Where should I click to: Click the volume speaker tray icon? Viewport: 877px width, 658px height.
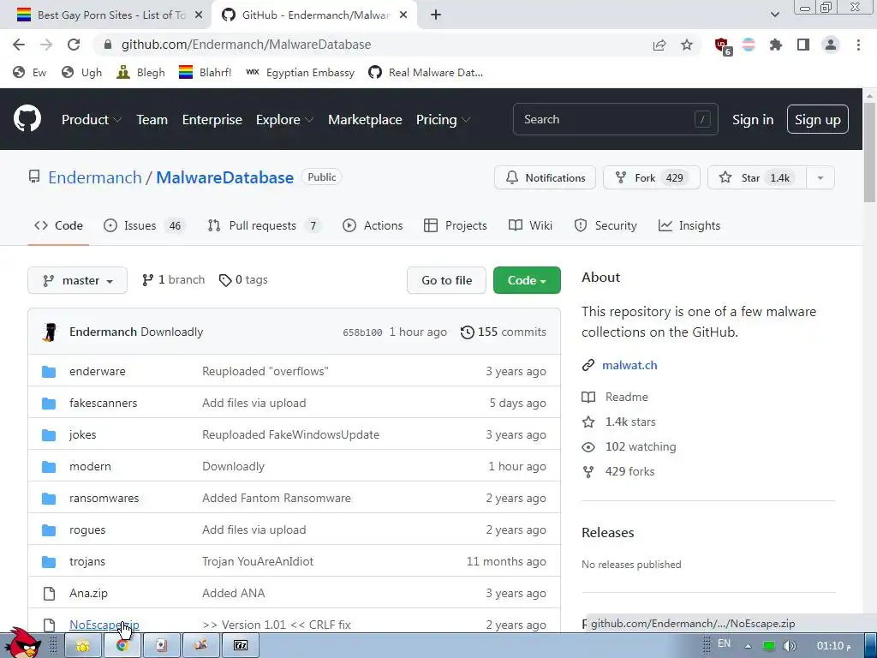point(789,646)
